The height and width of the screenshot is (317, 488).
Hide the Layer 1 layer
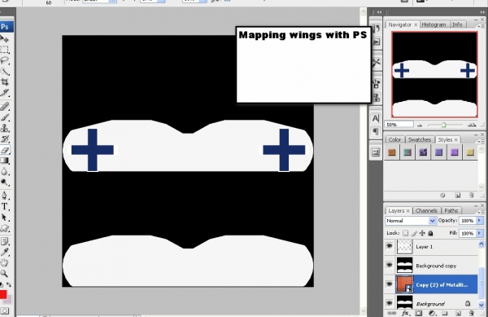(390, 246)
